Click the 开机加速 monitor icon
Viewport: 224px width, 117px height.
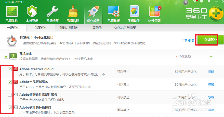point(13,56)
